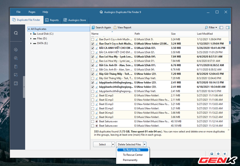
Task: Close the info message with X
Action: pyautogui.click(x=228, y=130)
